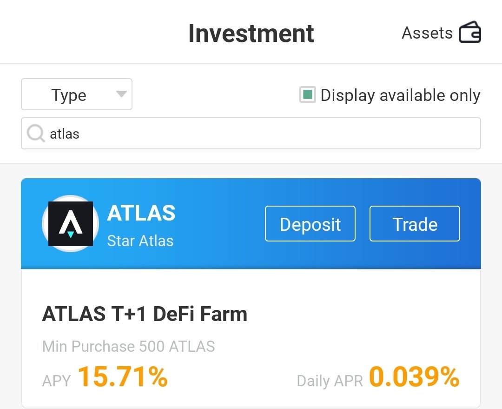Click the Star Atlas subtitle text
Viewport: 502px width, 409px height.
point(140,241)
